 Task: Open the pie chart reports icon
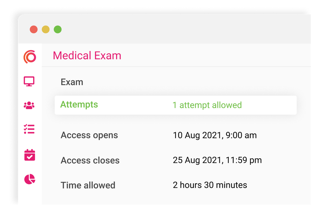30,179
